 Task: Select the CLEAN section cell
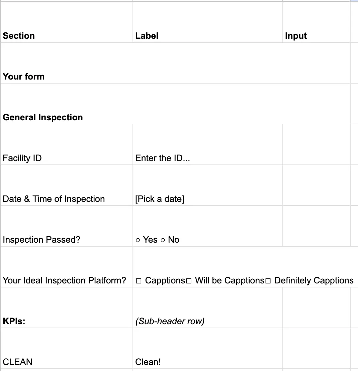tap(67, 349)
